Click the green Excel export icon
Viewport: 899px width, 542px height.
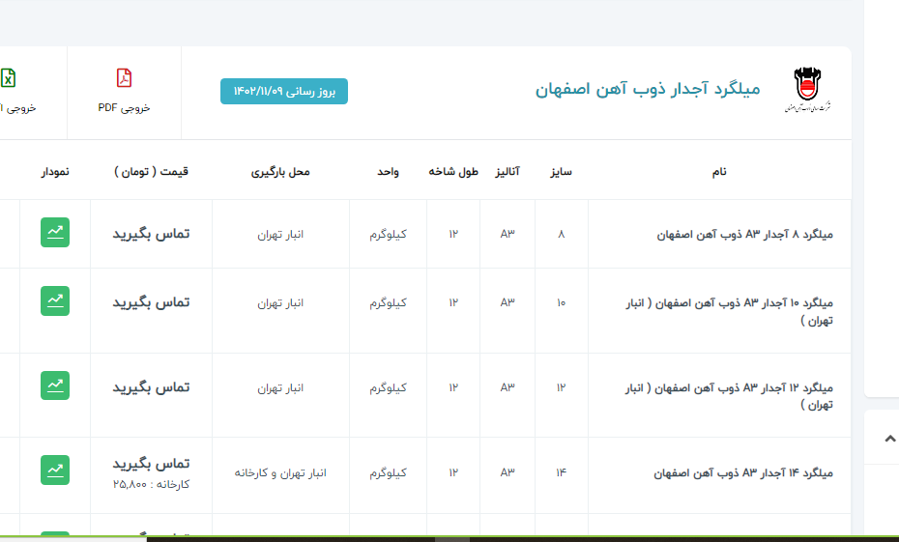(8, 78)
